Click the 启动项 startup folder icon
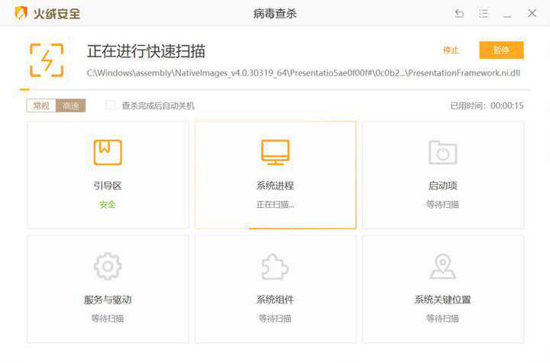The height and width of the screenshot is (363, 550). [x=442, y=152]
